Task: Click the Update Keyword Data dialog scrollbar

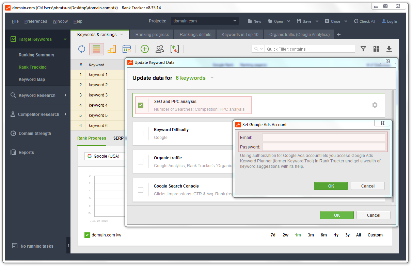Action: click(393, 146)
